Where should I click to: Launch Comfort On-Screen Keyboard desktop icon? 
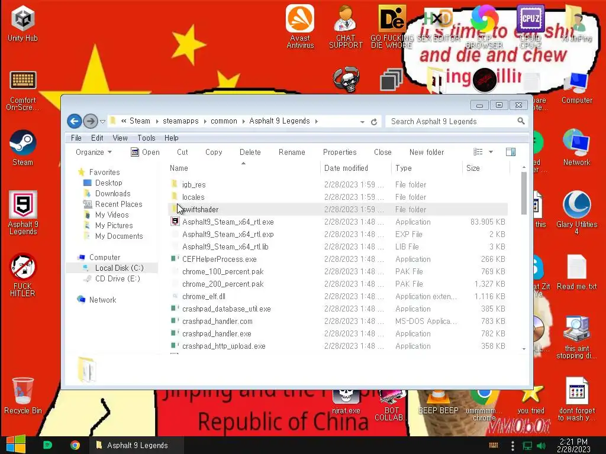pyautogui.click(x=23, y=90)
